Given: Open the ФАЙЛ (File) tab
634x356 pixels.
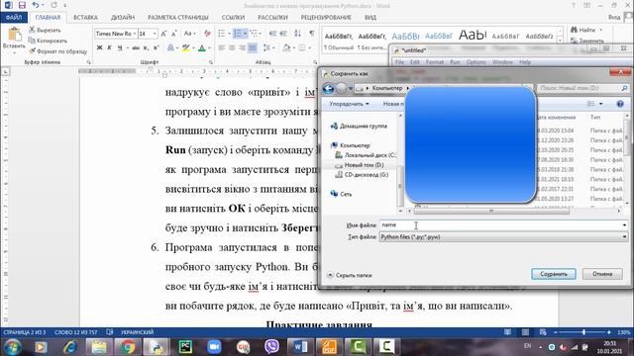Looking at the screenshot, I should pyautogui.click(x=14, y=18).
